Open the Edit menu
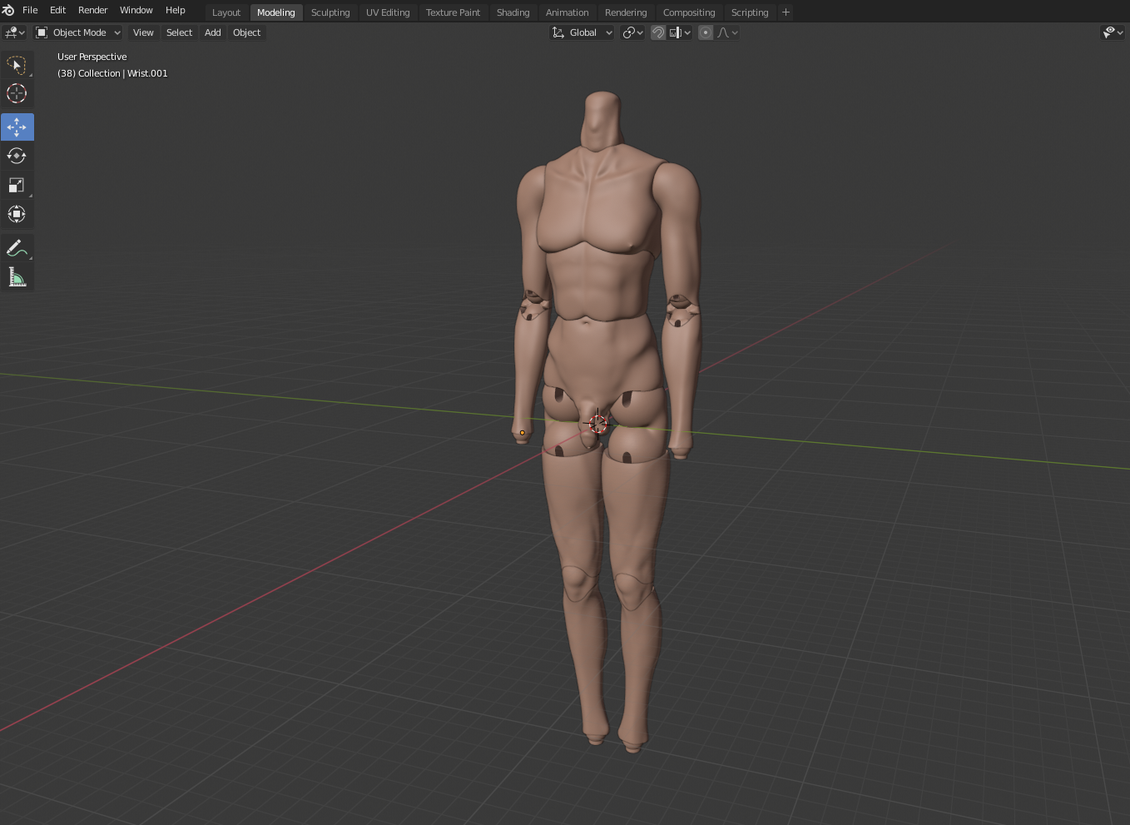Viewport: 1130px width, 825px height. tap(57, 10)
